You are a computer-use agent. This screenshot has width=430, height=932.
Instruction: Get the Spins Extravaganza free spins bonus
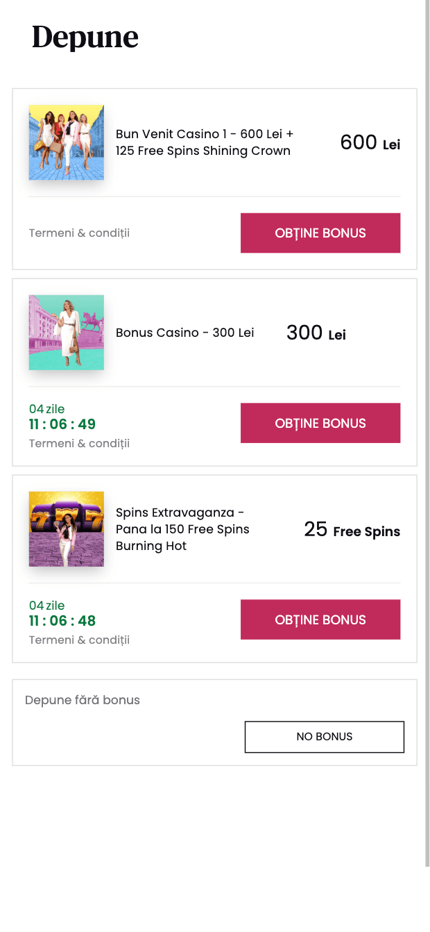click(x=320, y=619)
